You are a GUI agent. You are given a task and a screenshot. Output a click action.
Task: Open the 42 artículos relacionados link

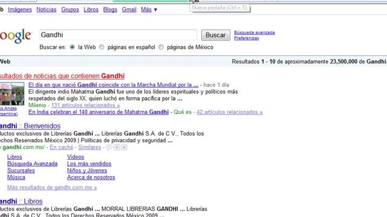point(230,112)
